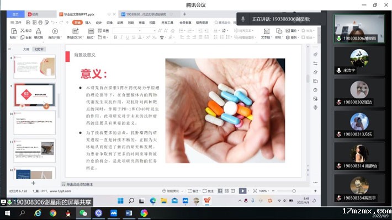
Task: Toggle reading view in the status bar
Action: coord(233,191)
